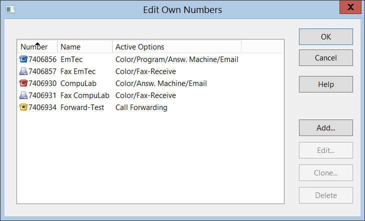This screenshot has height=221, width=365.
Task: Click the blue phone icon for 7406856
Action: (23, 59)
